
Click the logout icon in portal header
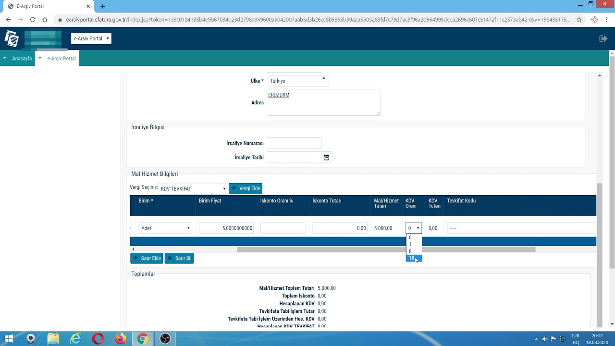point(603,38)
